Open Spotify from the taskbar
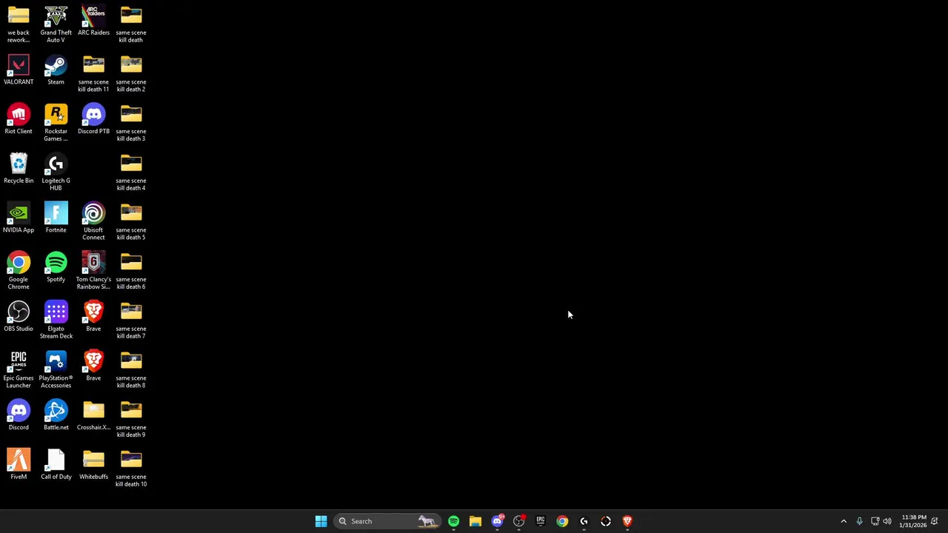The image size is (948, 533). tap(453, 521)
